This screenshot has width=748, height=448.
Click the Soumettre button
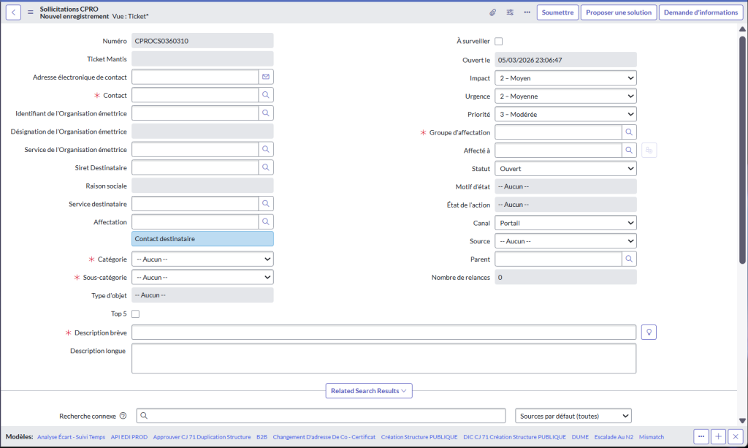557,12
